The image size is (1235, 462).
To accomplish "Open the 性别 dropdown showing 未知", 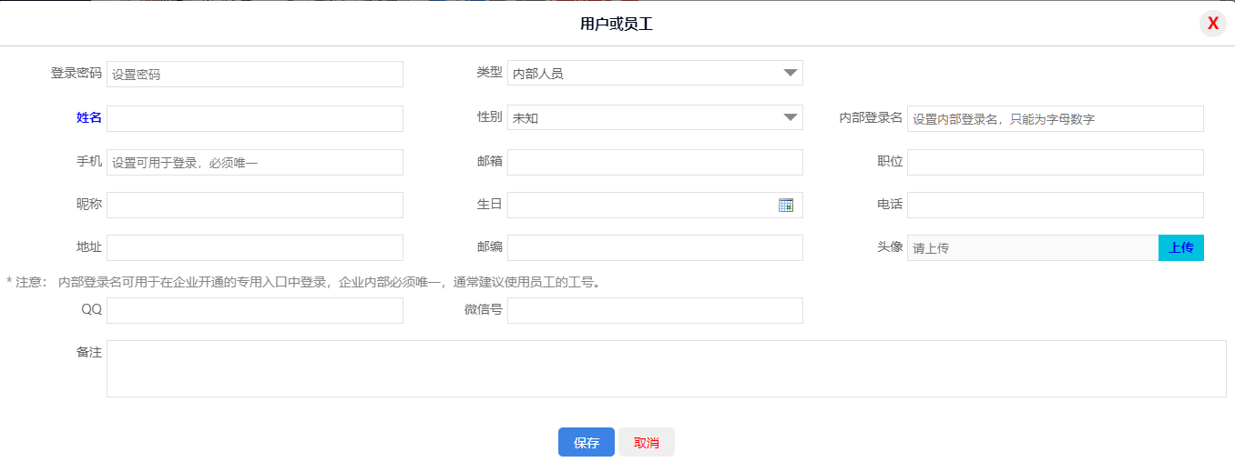I will tap(654, 117).
